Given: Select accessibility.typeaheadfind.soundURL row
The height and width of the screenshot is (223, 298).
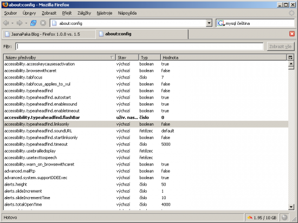Looking at the screenshot, I should [x=146, y=131].
